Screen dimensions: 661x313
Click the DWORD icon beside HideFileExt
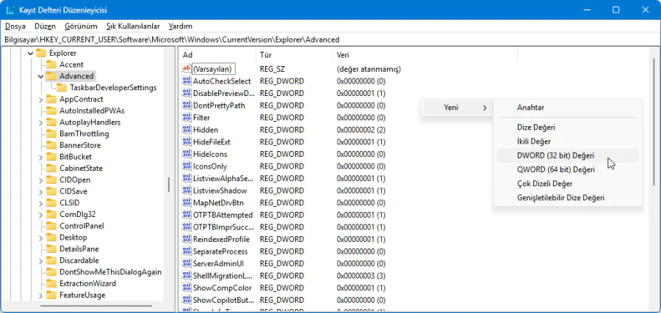pyautogui.click(x=187, y=141)
